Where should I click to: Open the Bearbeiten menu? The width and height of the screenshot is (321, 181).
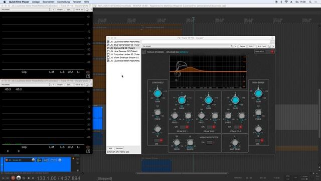(48, 2)
